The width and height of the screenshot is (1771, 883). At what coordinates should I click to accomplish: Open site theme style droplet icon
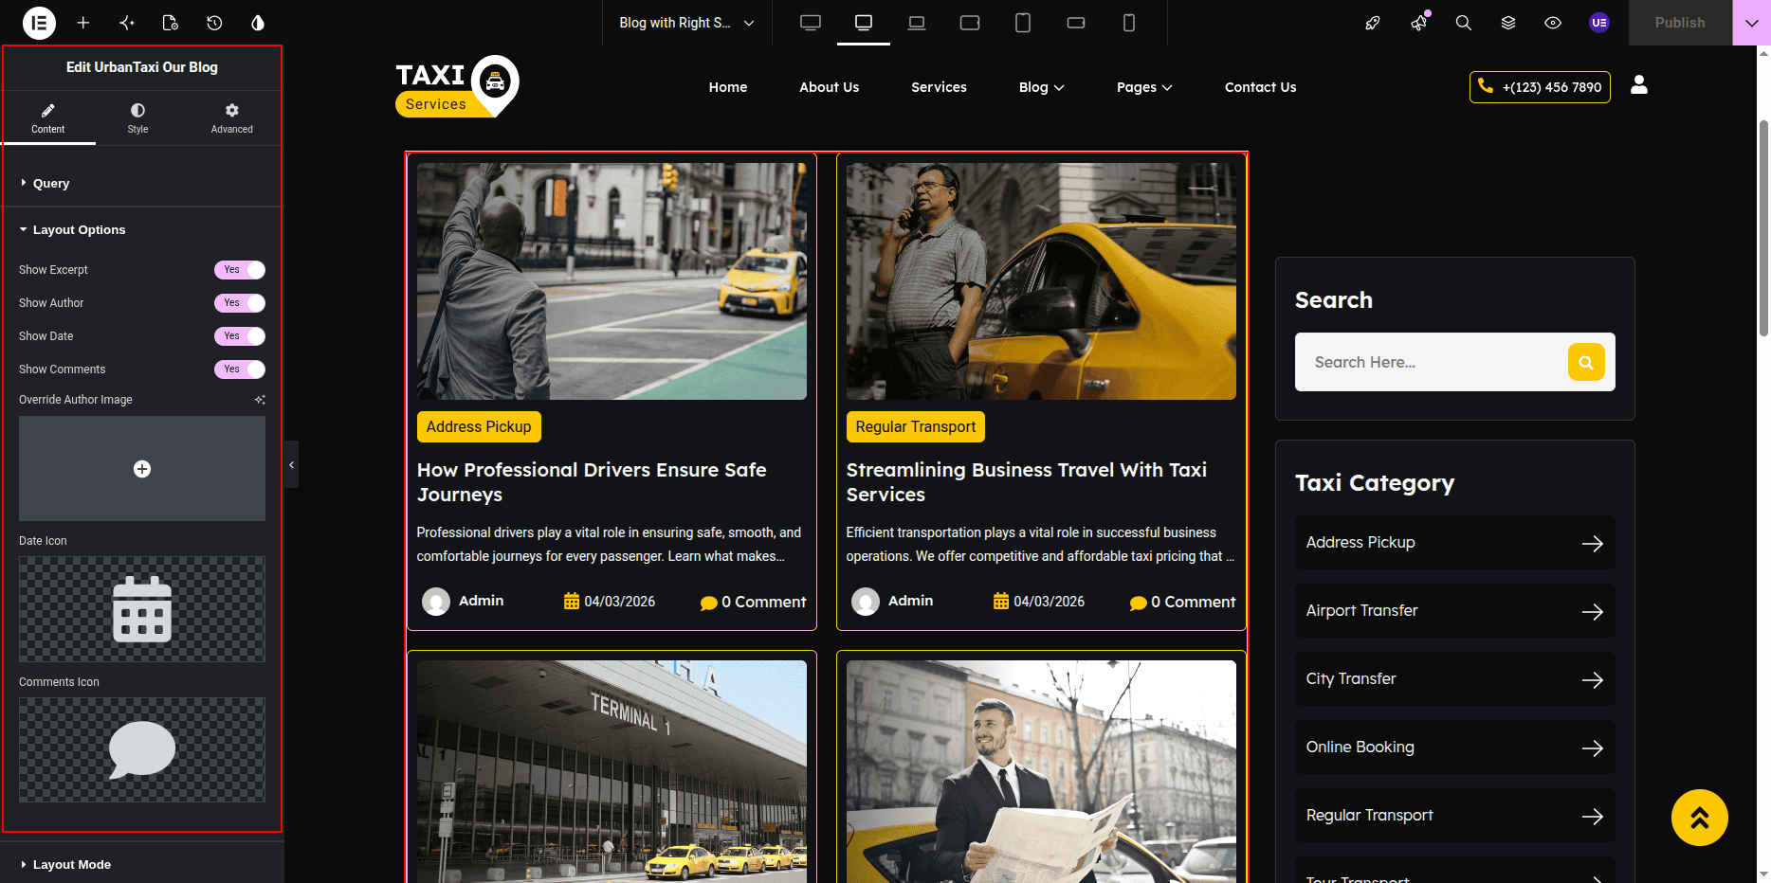tap(258, 23)
